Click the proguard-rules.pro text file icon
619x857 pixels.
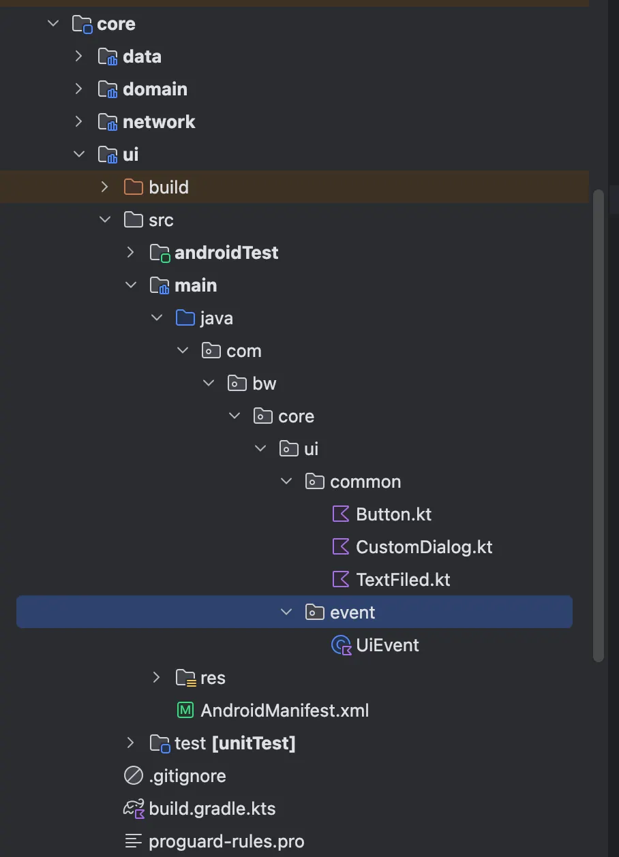(134, 841)
